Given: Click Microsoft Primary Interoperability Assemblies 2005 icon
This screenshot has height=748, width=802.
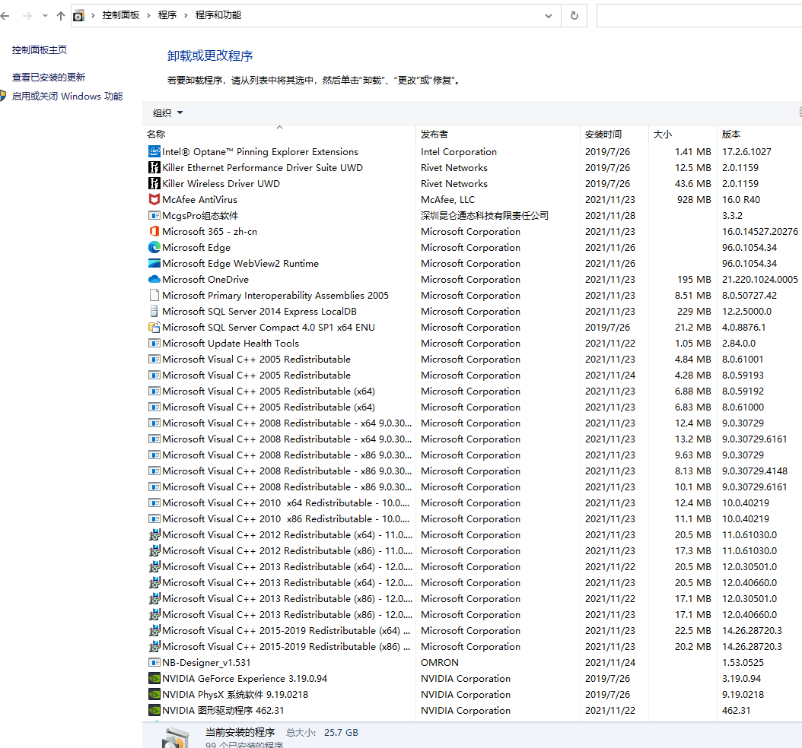Looking at the screenshot, I should coord(154,295).
